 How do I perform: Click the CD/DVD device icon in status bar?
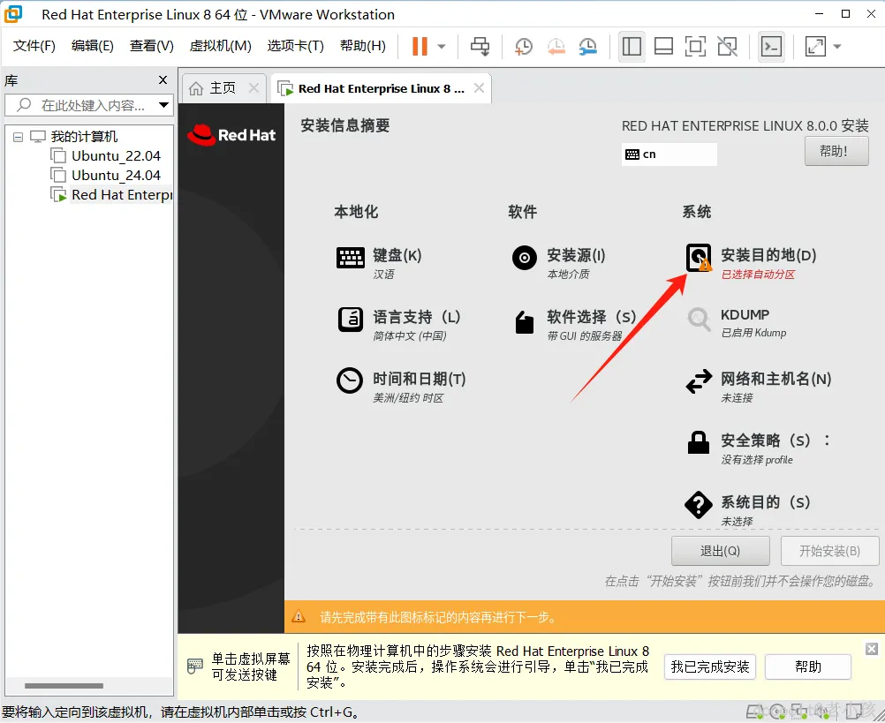[x=777, y=711]
